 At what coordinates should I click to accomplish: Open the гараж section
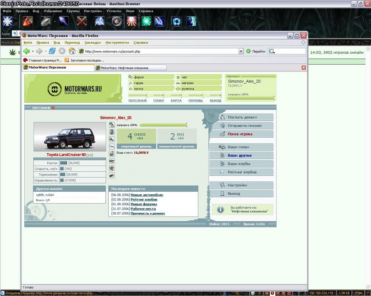pos(151,83)
